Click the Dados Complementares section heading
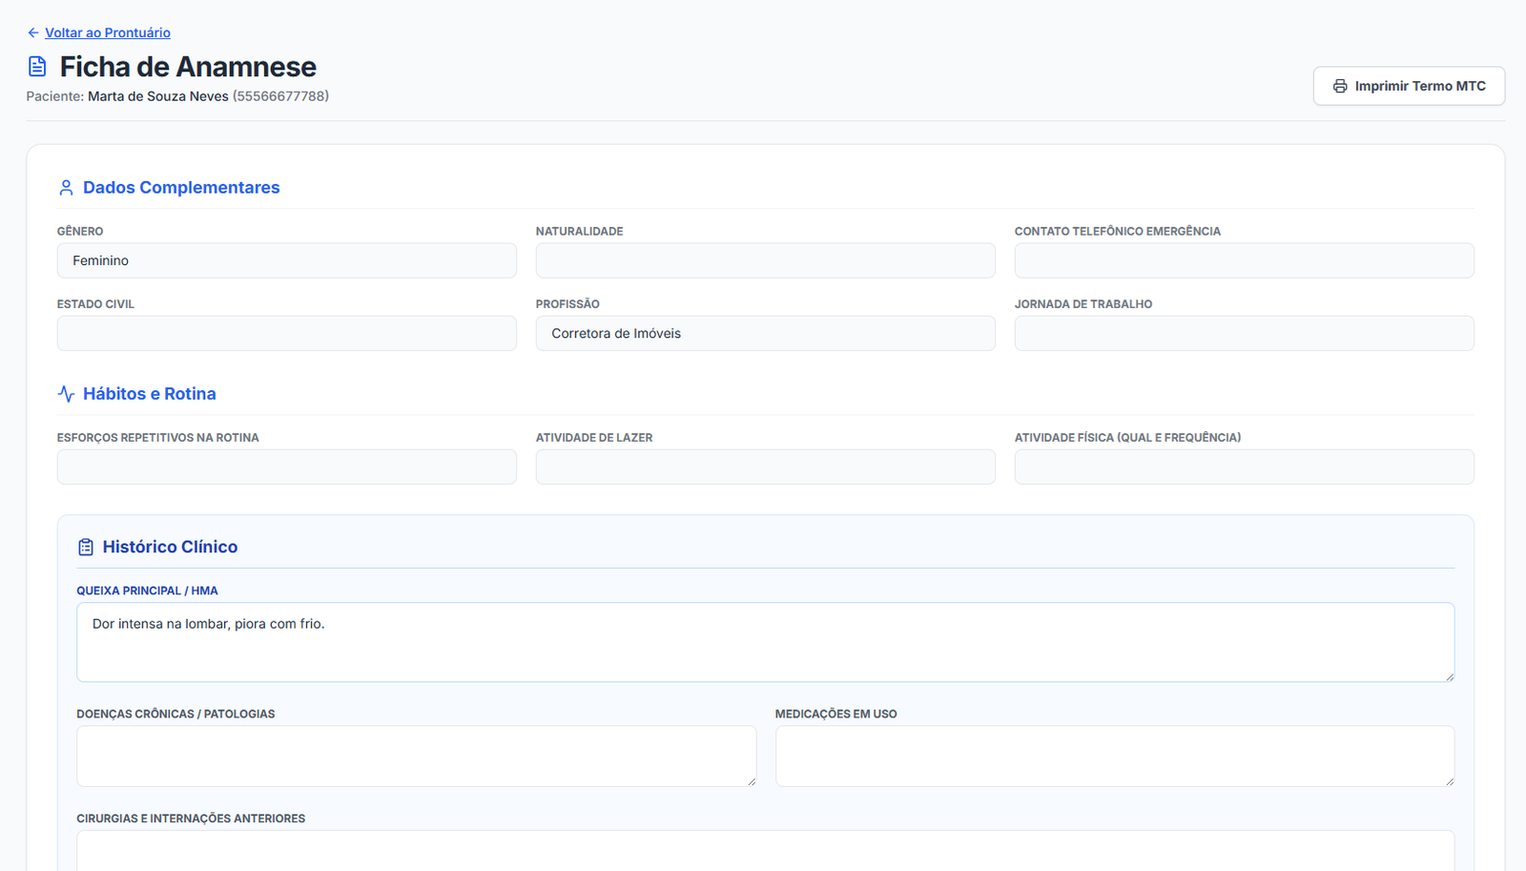The image size is (1526, 871). tap(181, 188)
